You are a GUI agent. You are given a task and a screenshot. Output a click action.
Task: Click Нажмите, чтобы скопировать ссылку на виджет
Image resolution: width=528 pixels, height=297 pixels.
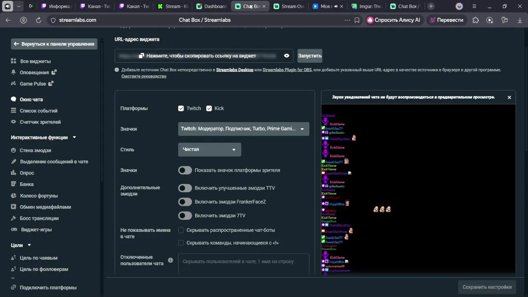(x=201, y=56)
